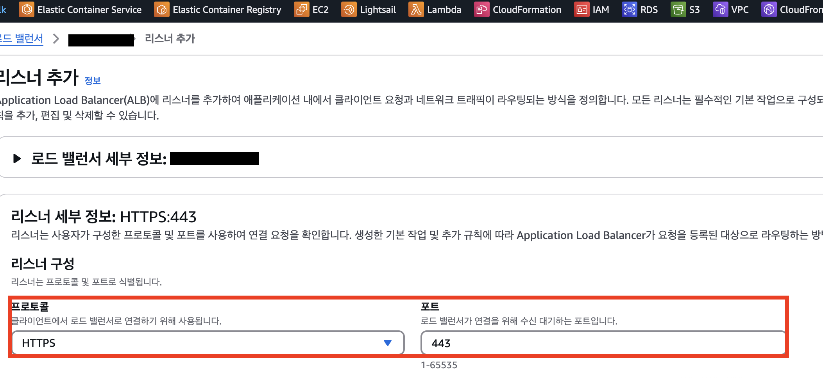
Task: Click the Lambda service icon
Action: tap(416, 9)
